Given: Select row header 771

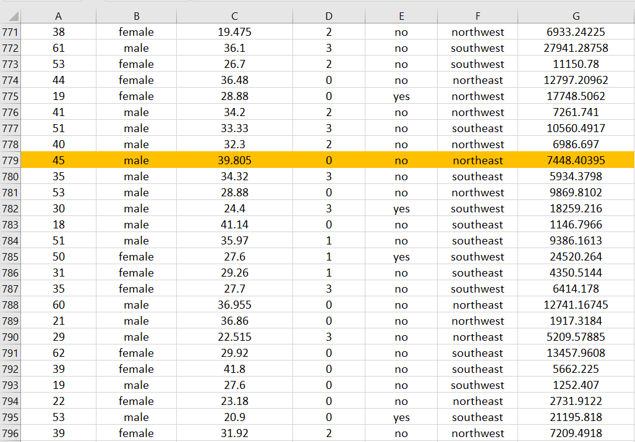Looking at the screenshot, I should [x=10, y=31].
